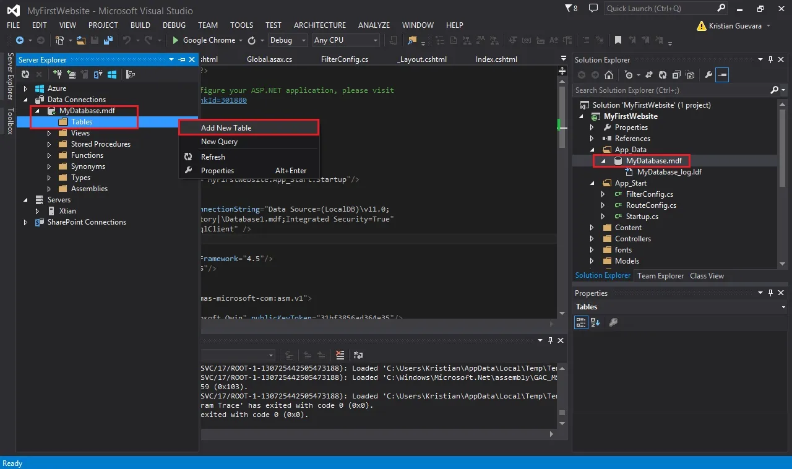Open the Any CPU platform dropdown
The image size is (792, 469).
(346, 40)
